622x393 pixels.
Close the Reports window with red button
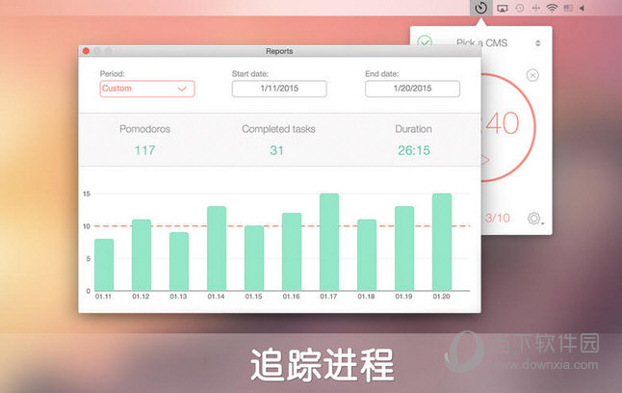86,51
